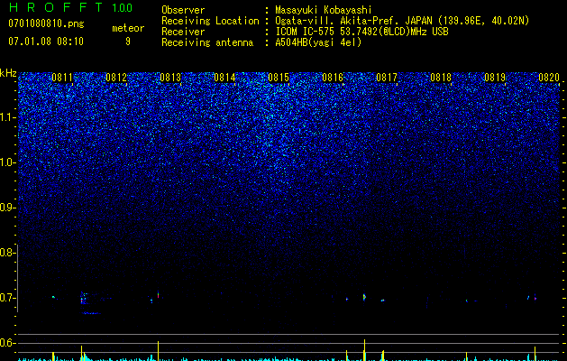Viewport: 567px width, 361px height.
Task: Click the yellow amplitude spike before 0820
Action: tap(535, 354)
